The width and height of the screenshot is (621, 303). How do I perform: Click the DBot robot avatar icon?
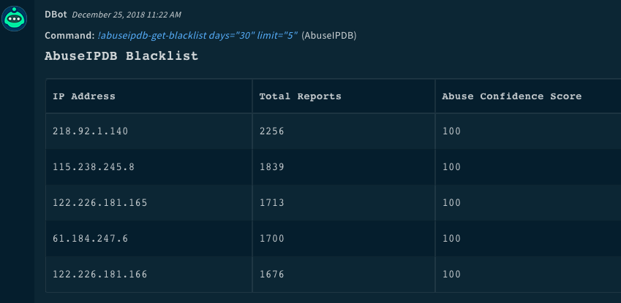pos(15,18)
